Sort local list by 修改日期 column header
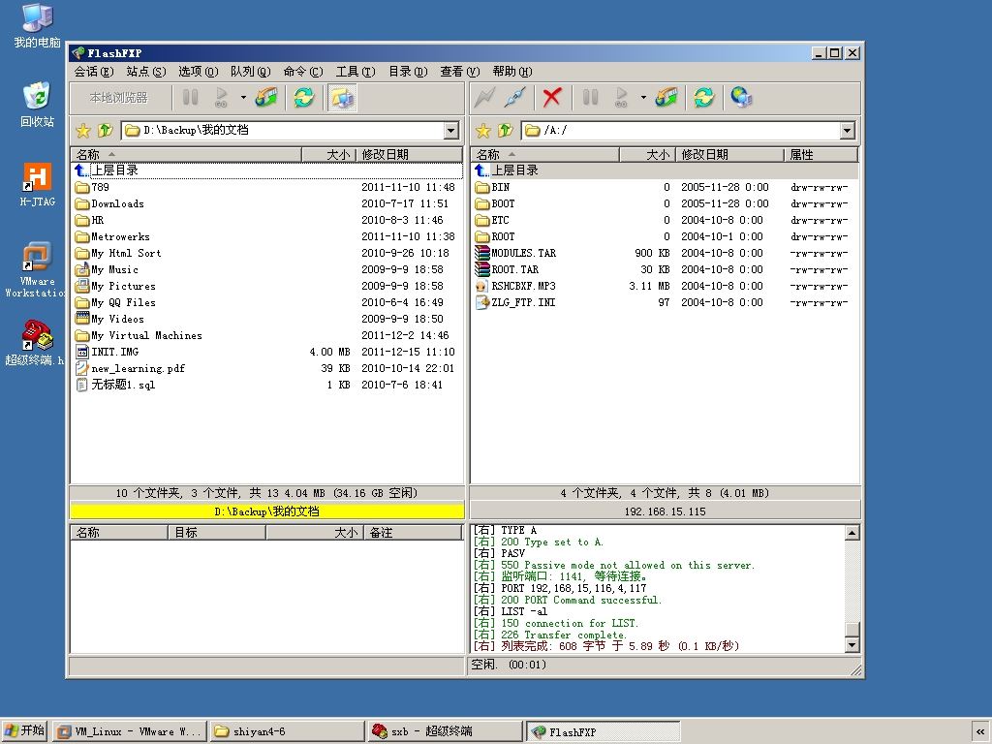The height and width of the screenshot is (744, 992). (409, 154)
